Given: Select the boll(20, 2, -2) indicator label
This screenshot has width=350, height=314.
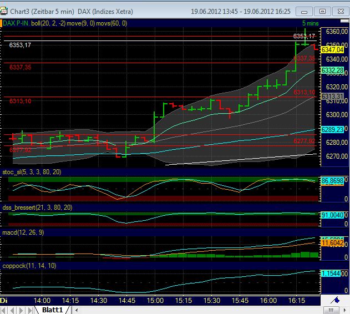Looking at the screenshot, I should (x=48, y=23).
